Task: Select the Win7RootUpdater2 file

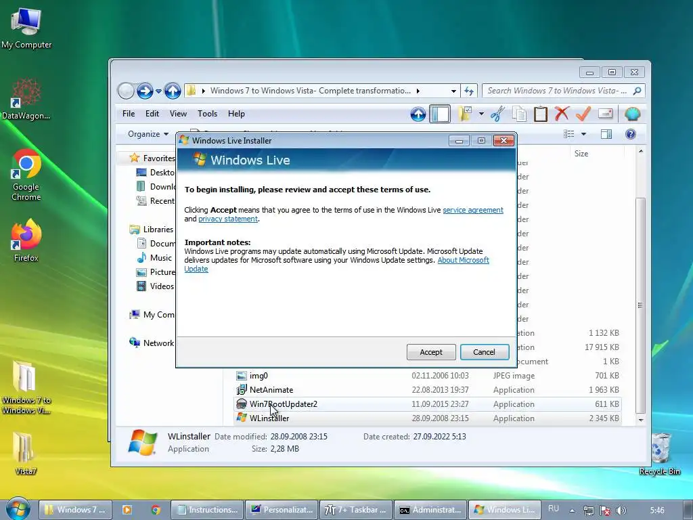Action: [x=427, y=404]
